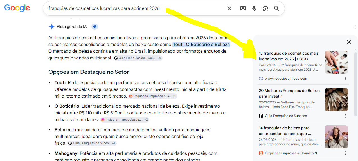Listen to the AI overview audio
The image size is (358, 161).
[95, 27]
